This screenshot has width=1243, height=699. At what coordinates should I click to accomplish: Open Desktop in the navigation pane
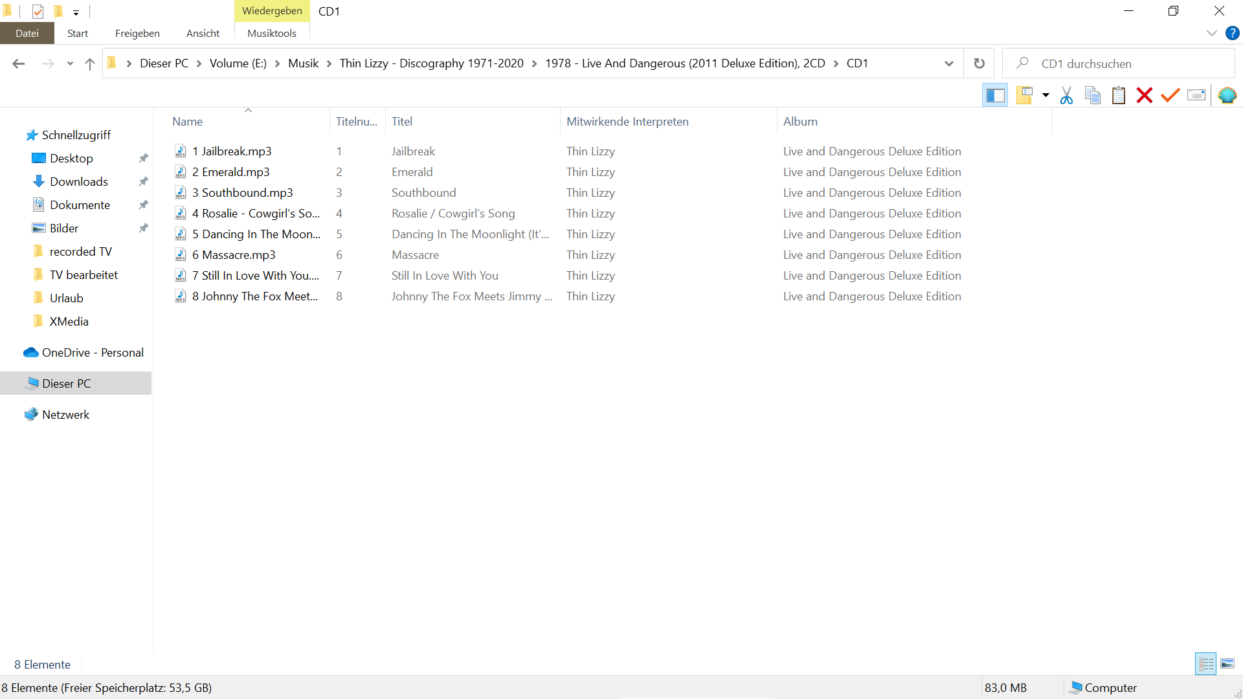click(x=71, y=159)
